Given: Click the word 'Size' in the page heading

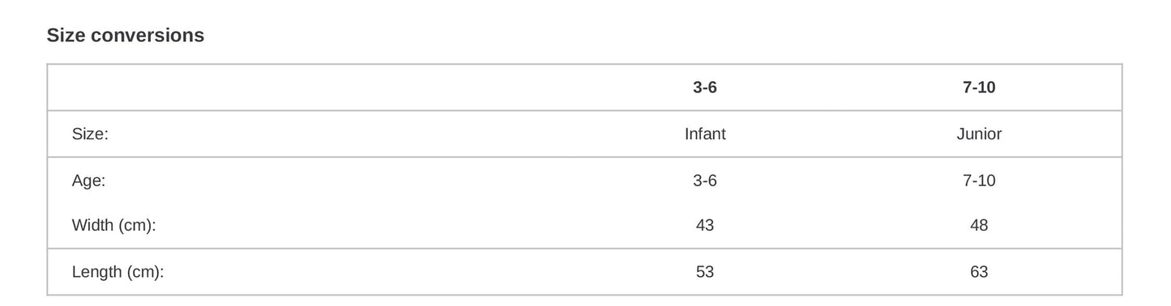Looking at the screenshot, I should pos(66,36).
